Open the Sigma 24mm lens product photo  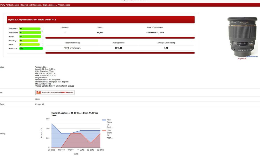[x=242, y=37]
